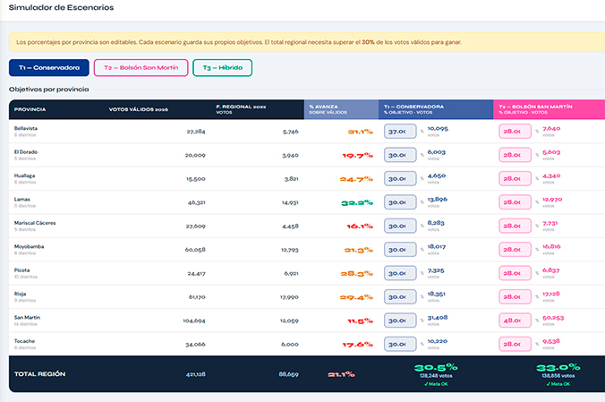Switch to T2 – Bolsón San Martín tab
The height and width of the screenshot is (402, 605).
click(141, 67)
